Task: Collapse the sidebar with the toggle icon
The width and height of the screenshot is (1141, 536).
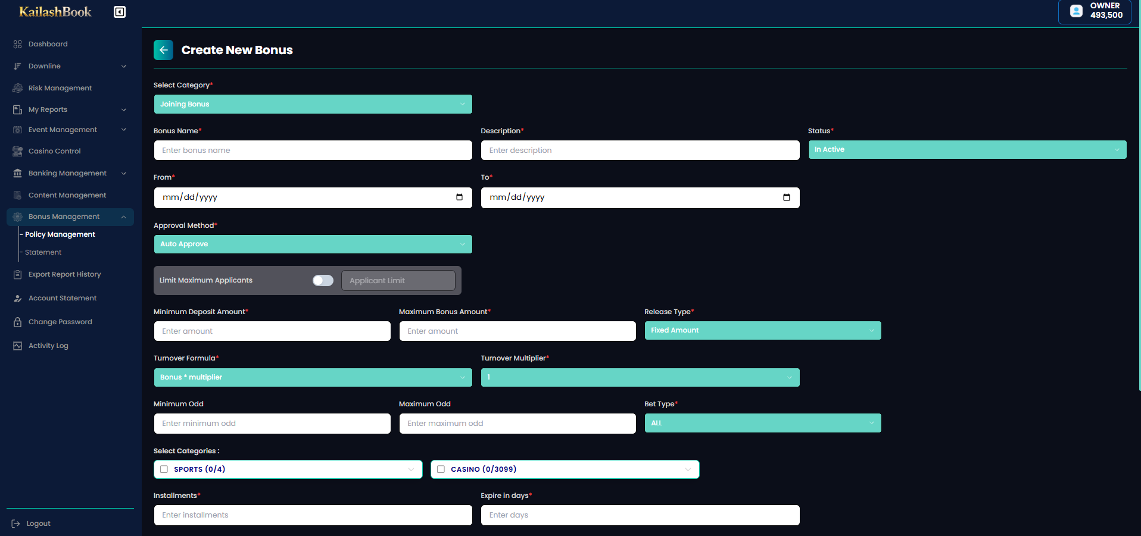Action: (x=120, y=12)
